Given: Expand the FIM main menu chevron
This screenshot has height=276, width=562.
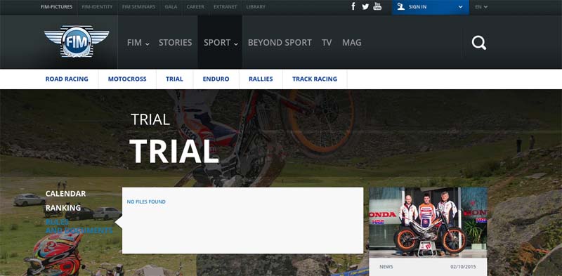Looking at the screenshot, I should pyautogui.click(x=148, y=44).
